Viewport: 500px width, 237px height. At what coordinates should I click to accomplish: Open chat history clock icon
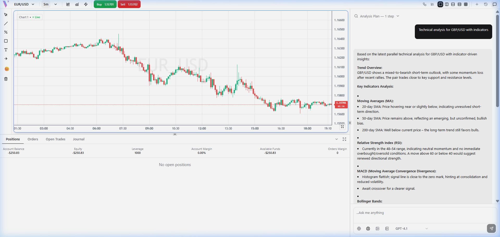486,4
